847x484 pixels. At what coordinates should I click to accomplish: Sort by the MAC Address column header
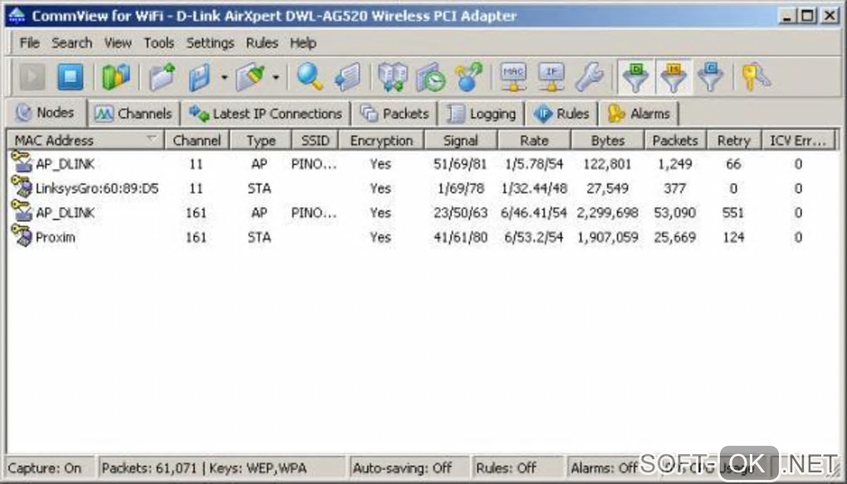86,140
